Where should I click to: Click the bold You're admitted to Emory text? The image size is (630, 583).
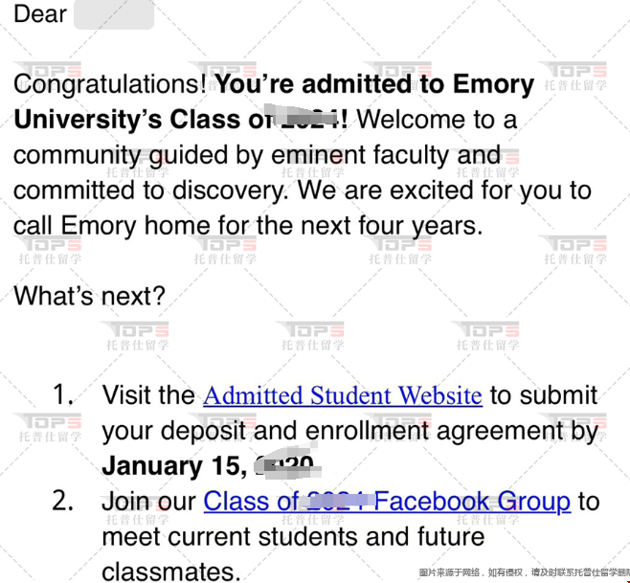coord(375,84)
